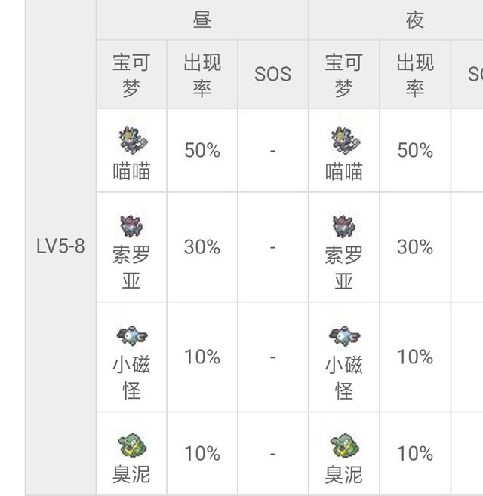
Task: Tap the daytime Magnemite sprite icon
Action: tap(132, 336)
